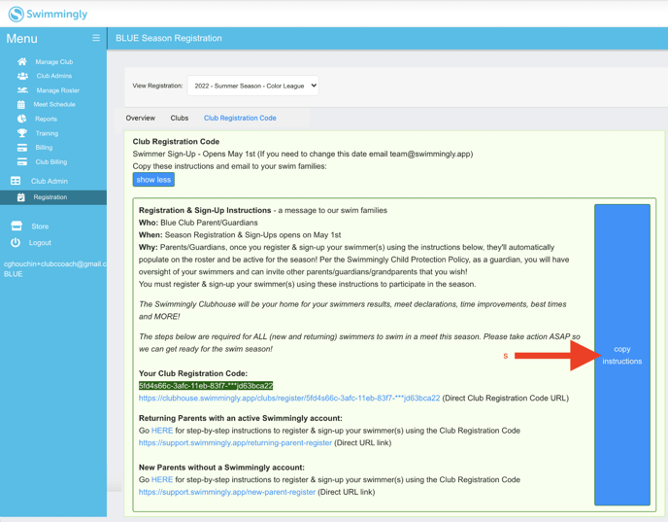Open Manage Roster menu entry

(x=58, y=90)
